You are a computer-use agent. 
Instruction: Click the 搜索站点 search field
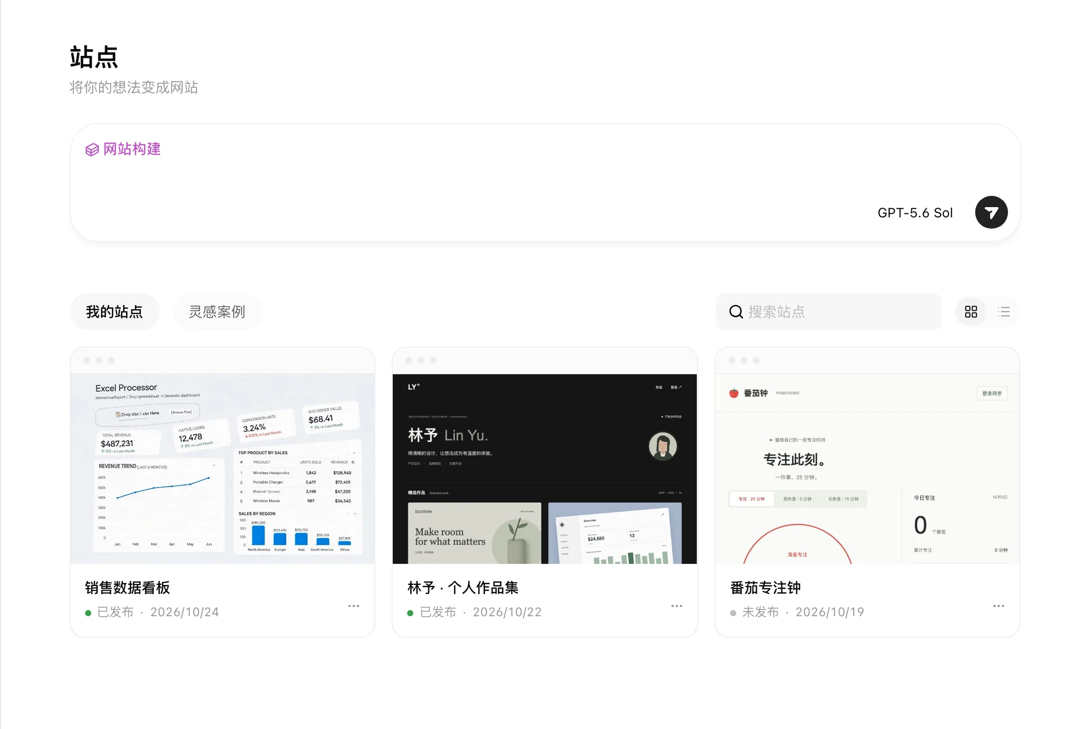click(828, 312)
